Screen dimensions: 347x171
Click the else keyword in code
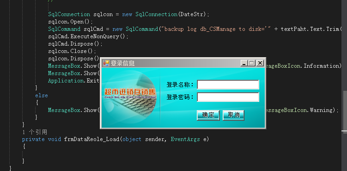pyautogui.click(x=42, y=95)
